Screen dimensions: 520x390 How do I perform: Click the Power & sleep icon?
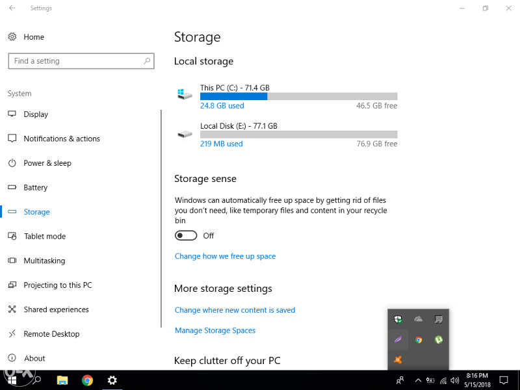(12, 163)
